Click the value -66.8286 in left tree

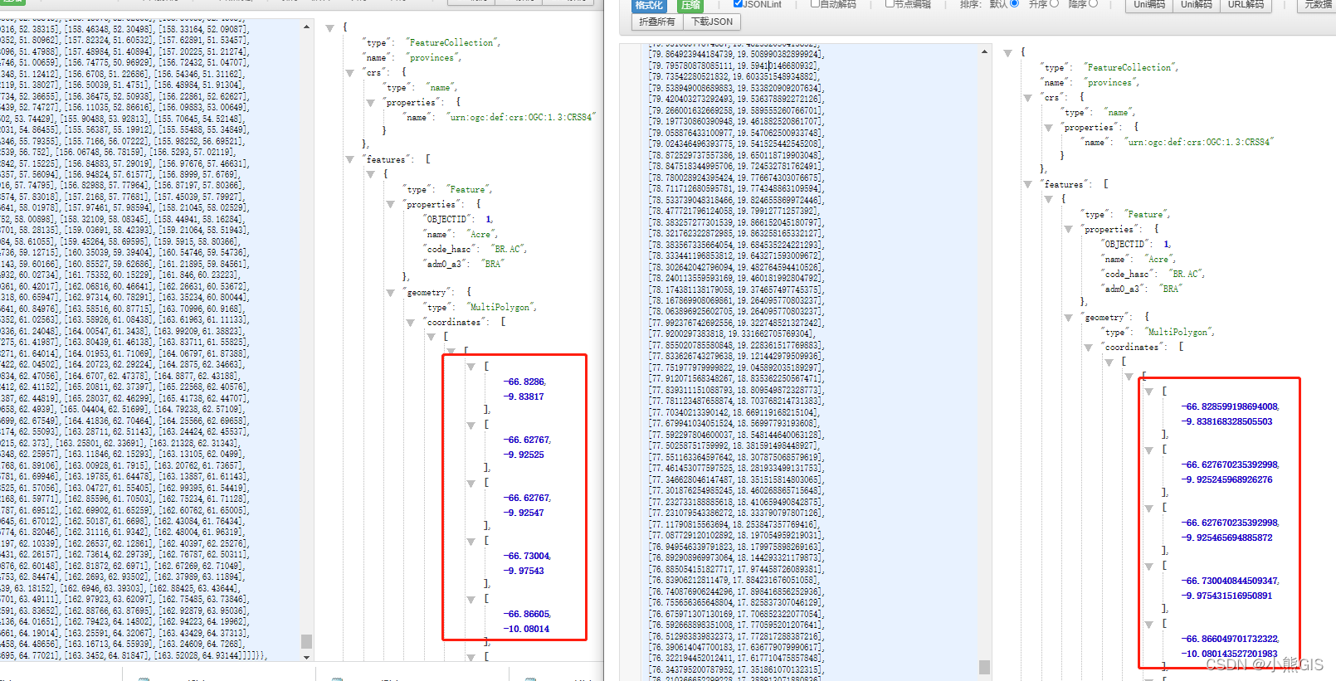click(524, 382)
